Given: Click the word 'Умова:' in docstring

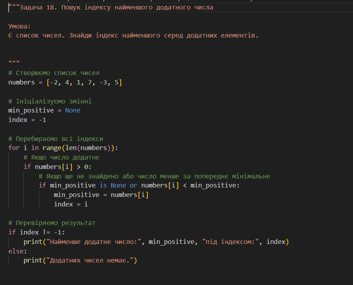Looking at the screenshot, I should (19, 26).
